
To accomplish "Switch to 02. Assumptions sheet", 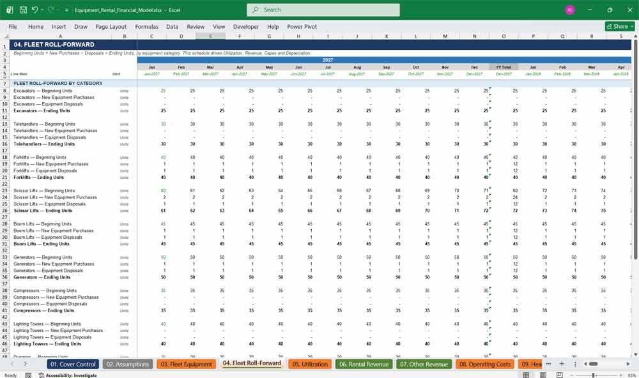I will point(128,364).
